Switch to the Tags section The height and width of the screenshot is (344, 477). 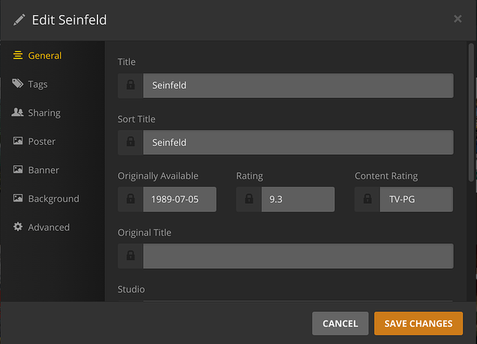pos(37,84)
